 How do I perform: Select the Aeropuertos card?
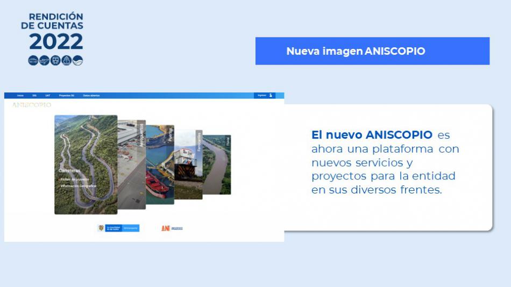tap(132, 164)
